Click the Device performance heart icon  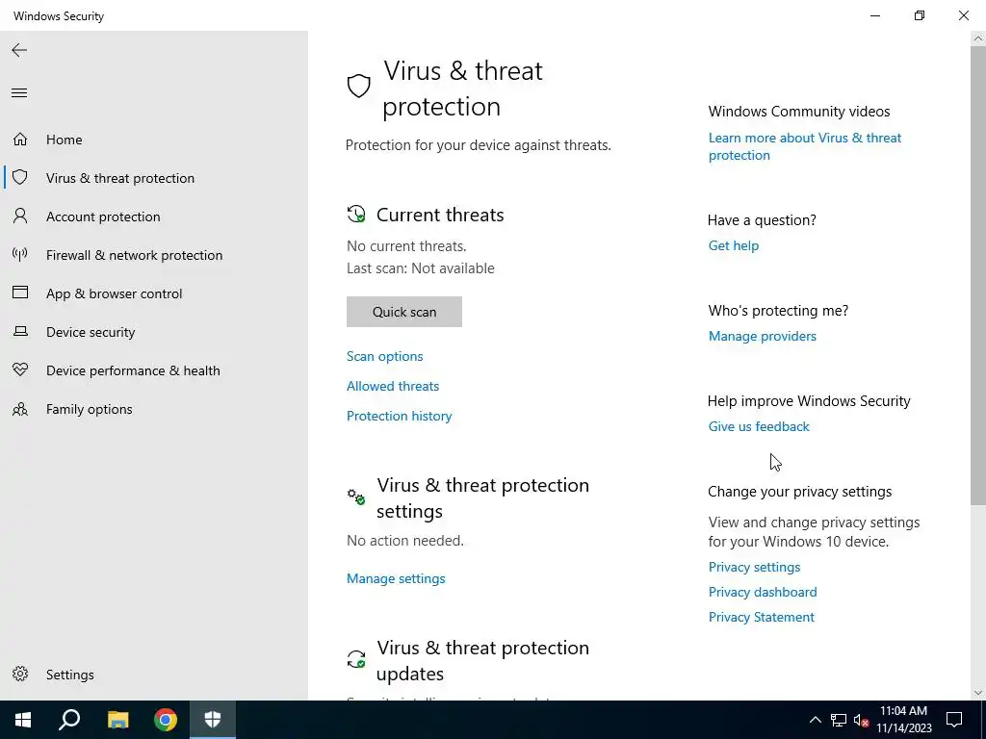20,369
